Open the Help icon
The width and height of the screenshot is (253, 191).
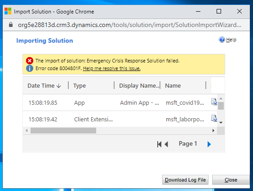point(222,40)
